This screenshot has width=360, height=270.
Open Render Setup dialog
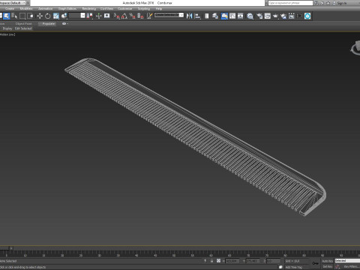259,16
